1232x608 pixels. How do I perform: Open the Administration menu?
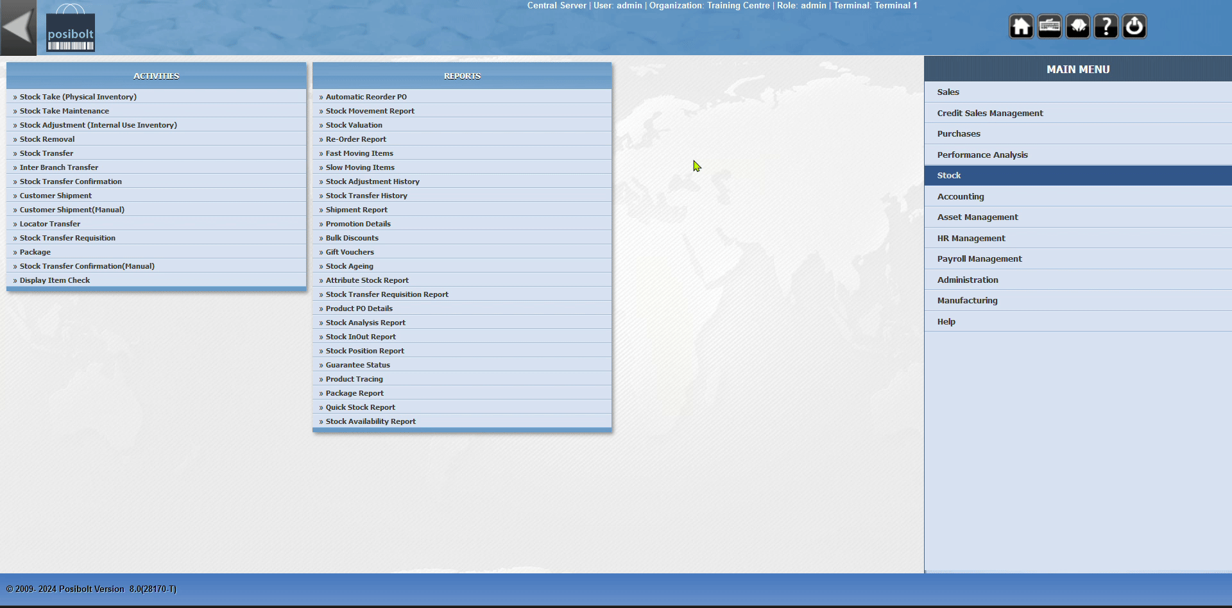[1078, 280]
